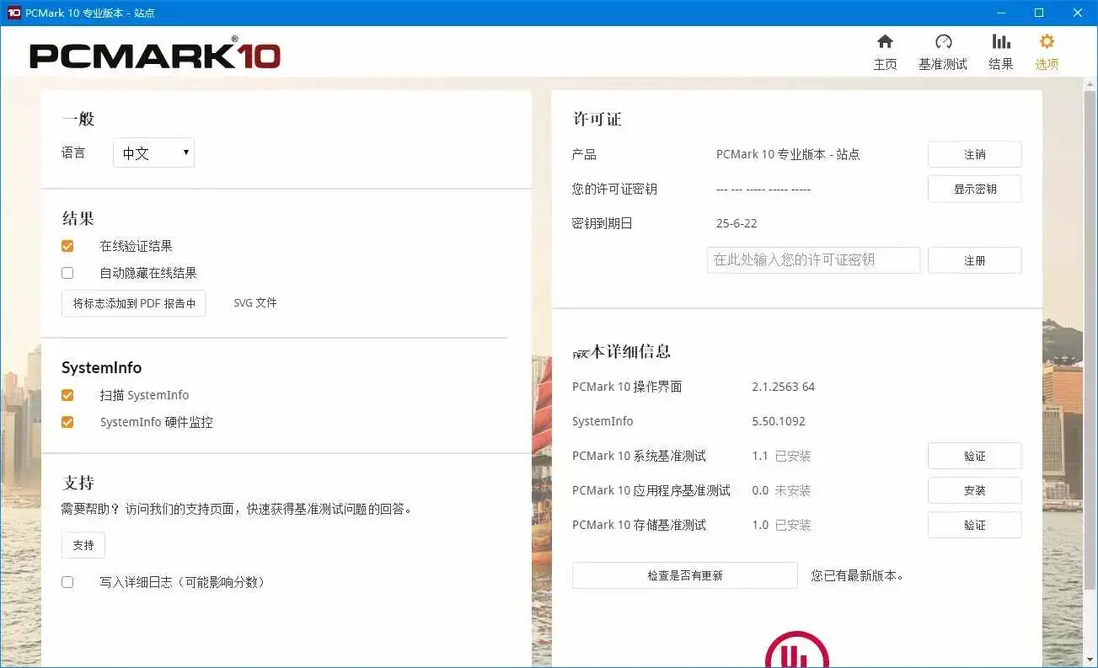Click 检查是否有更新 to check updates
The width and height of the screenshot is (1098, 668).
click(684, 574)
